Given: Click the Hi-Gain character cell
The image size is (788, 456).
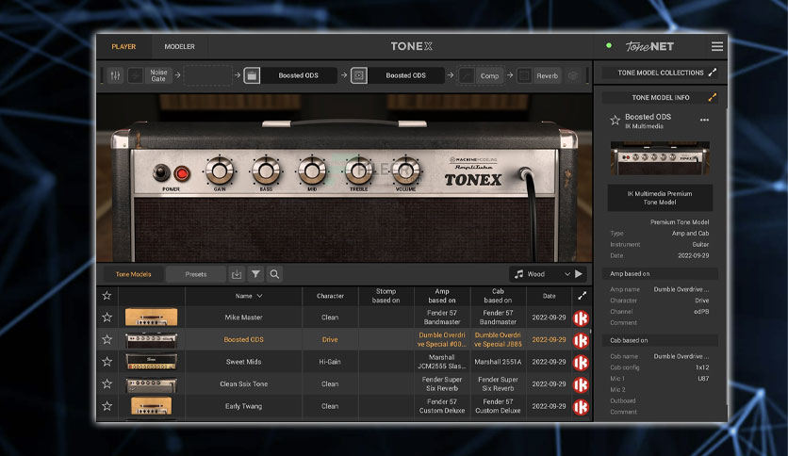Looking at the screenshot, I should [330, 362].
